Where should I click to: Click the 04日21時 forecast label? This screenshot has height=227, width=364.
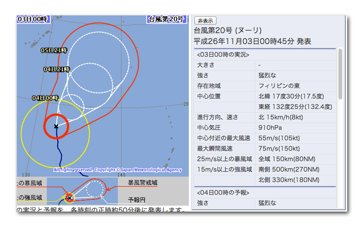click(56, 69)
